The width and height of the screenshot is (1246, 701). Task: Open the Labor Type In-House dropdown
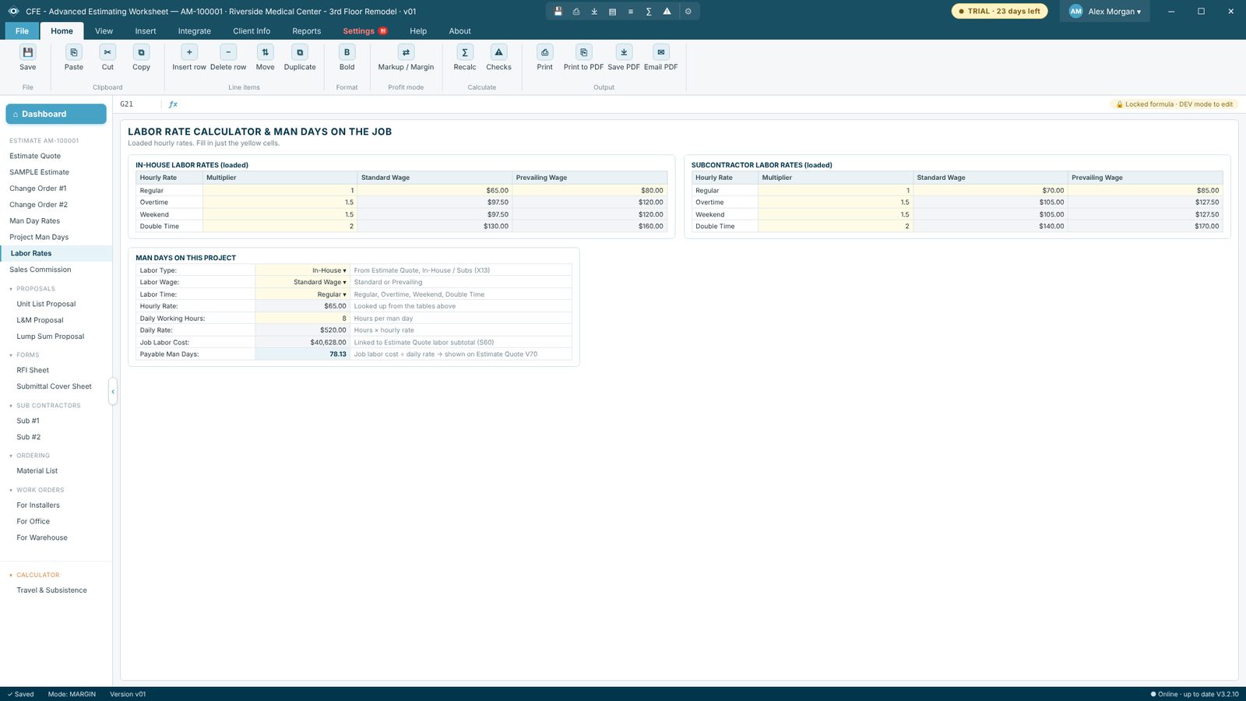[x=302, y=270]
